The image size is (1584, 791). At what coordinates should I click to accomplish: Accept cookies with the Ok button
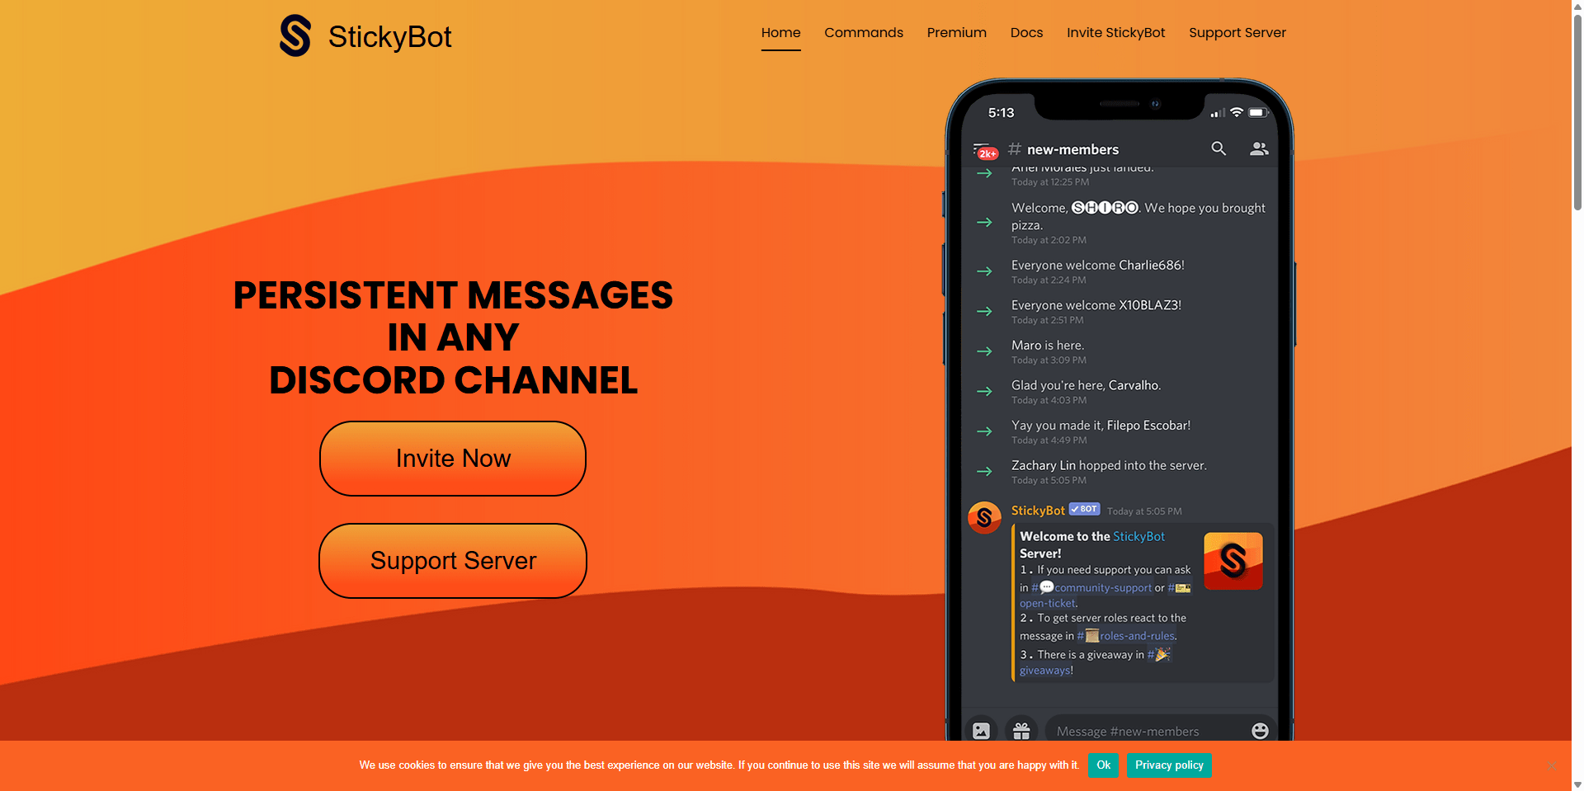tap(1103, 765)
